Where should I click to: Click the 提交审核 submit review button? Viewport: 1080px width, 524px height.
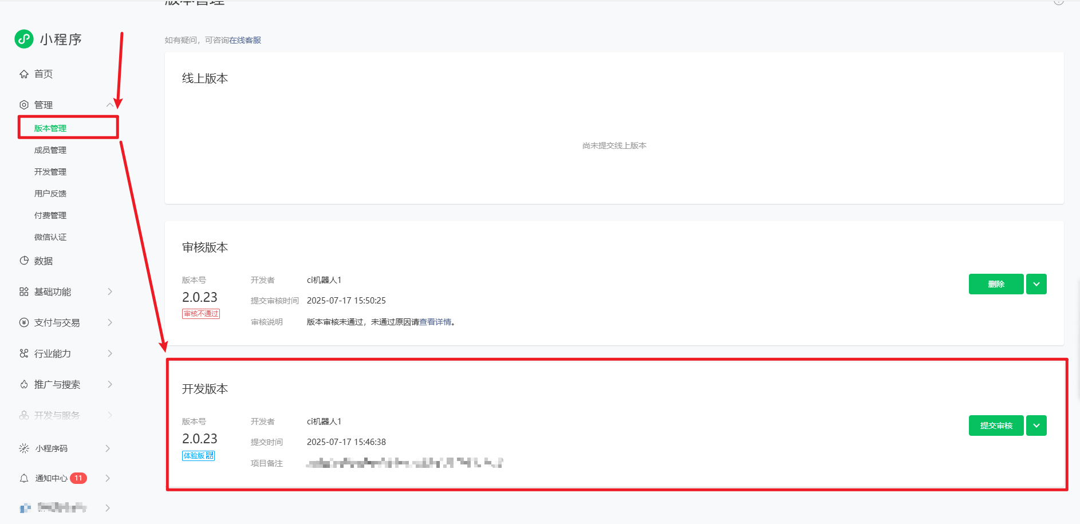[x=996, y=425]
